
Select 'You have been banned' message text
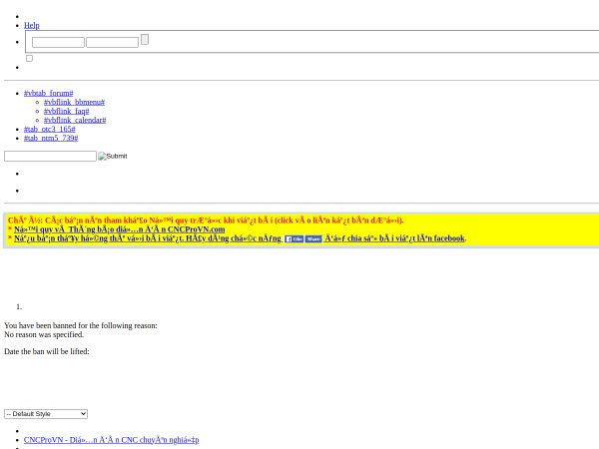81,325
